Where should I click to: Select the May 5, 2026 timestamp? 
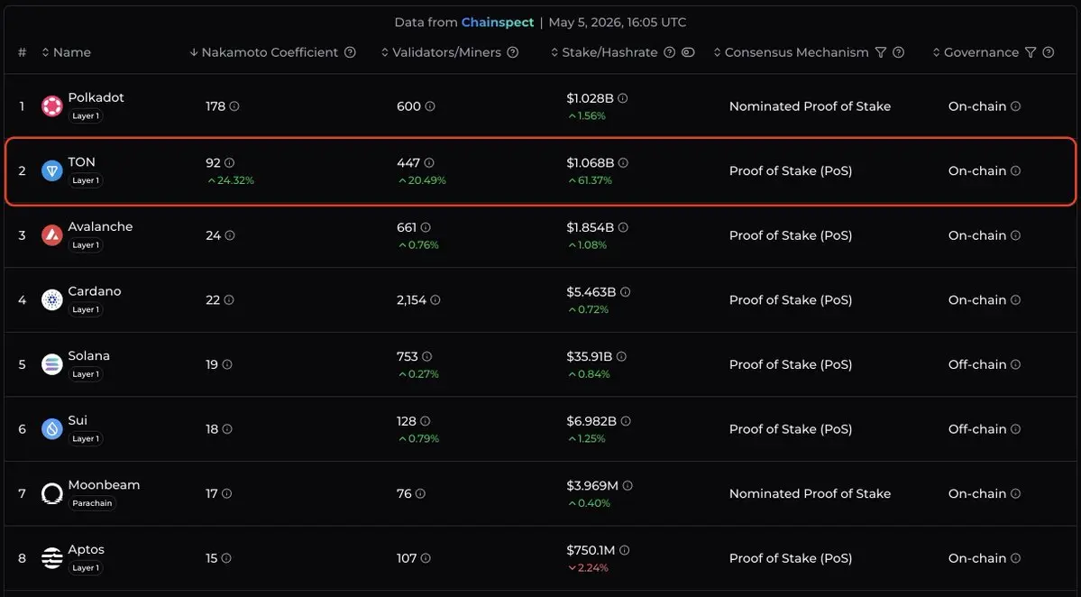618,22
